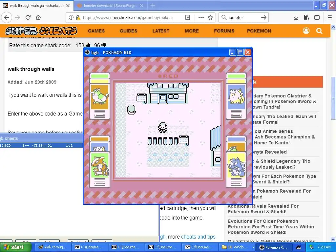Open Additional Rivals Revealed article link
This screenshot has height=252, width=336.
tap(263, 209)
